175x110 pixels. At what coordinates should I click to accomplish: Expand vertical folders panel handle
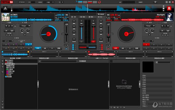click(x=38, y=84)
